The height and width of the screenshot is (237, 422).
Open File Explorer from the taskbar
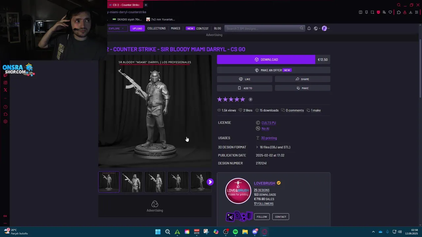coord(245,232)
